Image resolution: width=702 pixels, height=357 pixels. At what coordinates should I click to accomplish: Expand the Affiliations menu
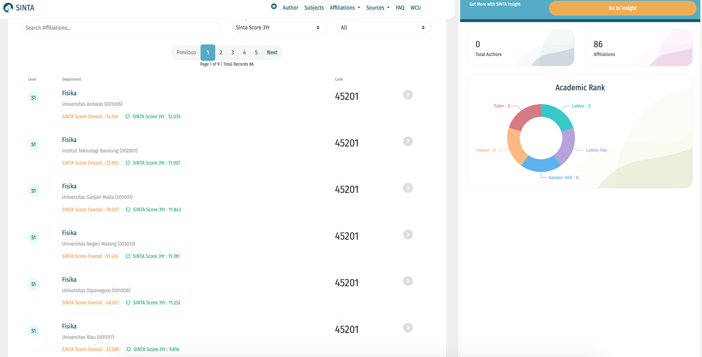pos(345,8)
